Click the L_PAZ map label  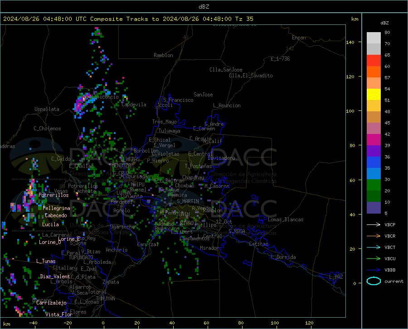[336, 277]
